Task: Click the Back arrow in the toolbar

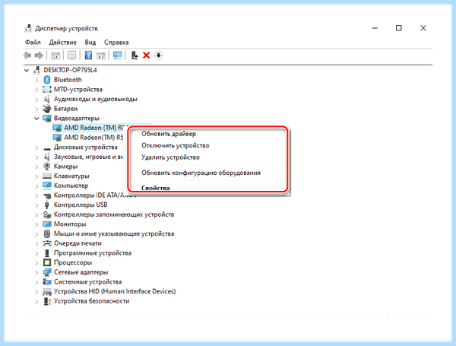Action: tap(27, 56)
